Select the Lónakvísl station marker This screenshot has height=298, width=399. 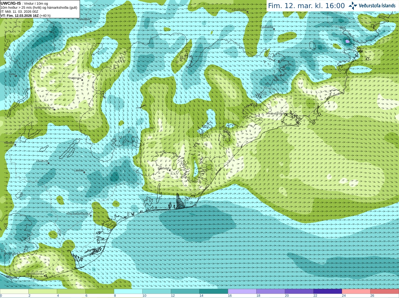click(x=48, y=163)
